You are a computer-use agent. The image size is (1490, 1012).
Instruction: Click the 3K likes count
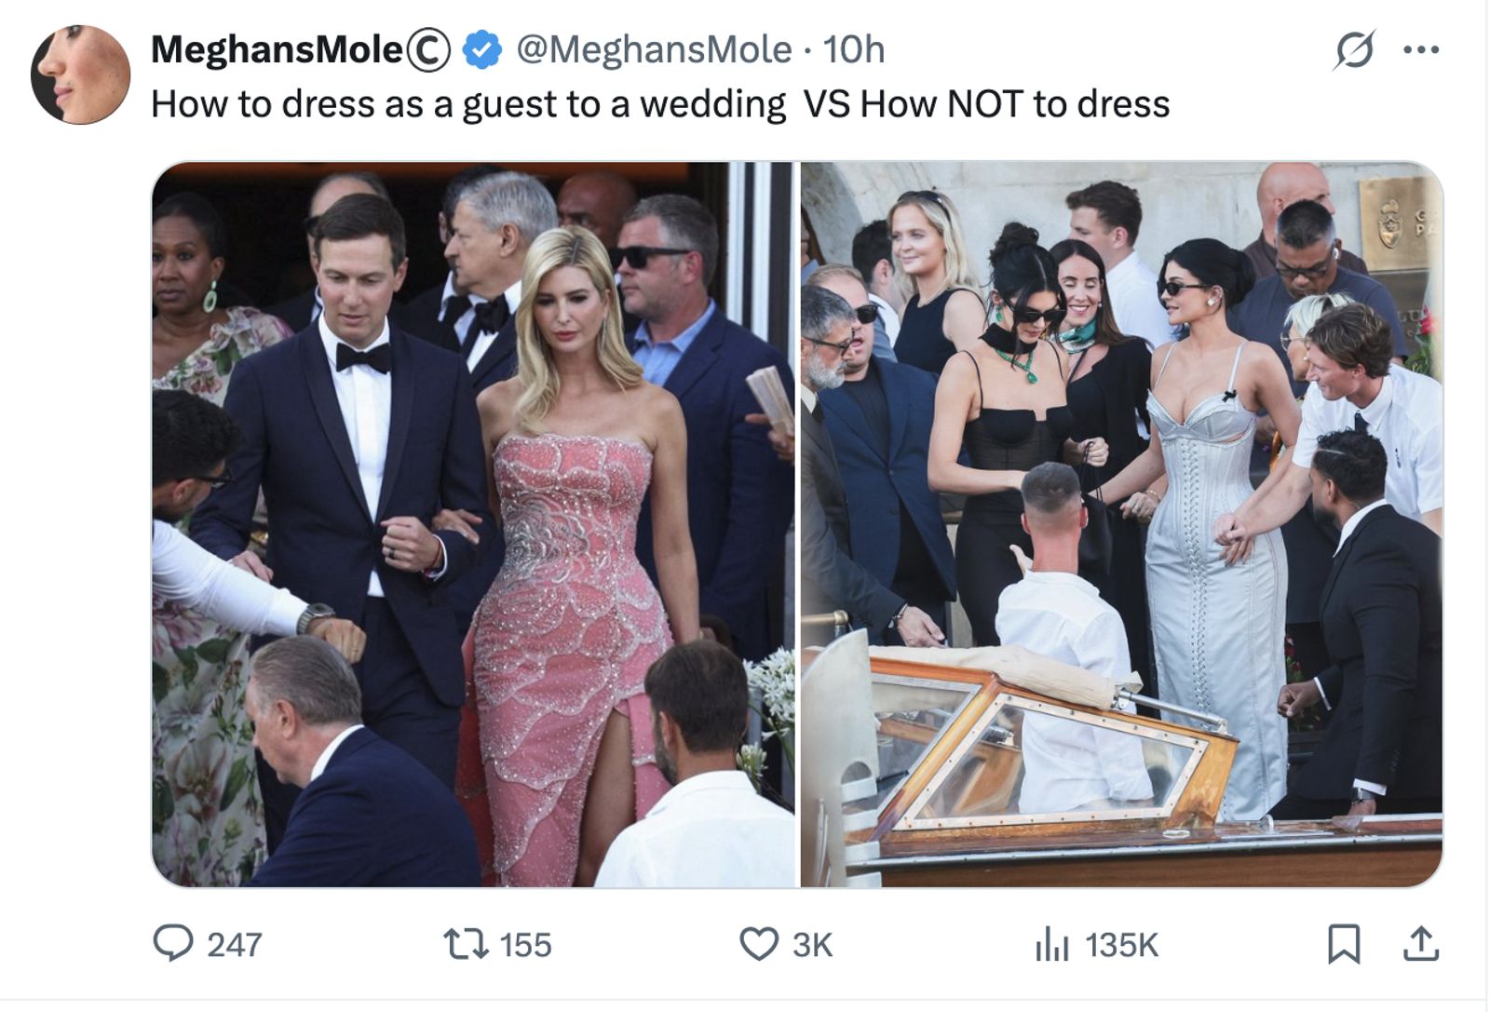(812, 946)
